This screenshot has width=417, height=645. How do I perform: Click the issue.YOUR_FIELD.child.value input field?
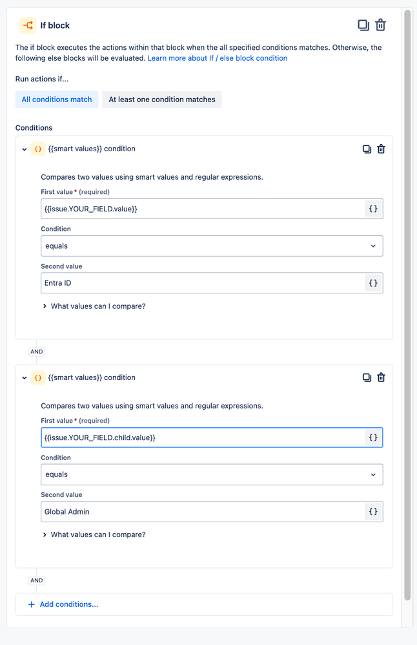[x=201, y=438]
